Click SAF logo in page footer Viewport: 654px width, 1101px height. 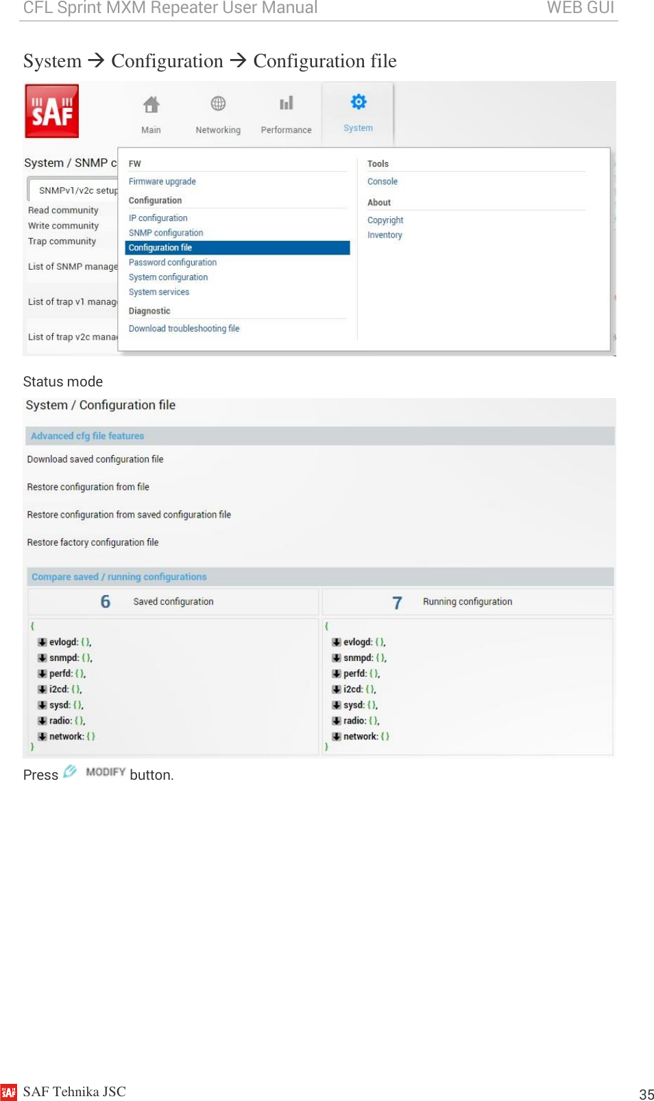9,1092
